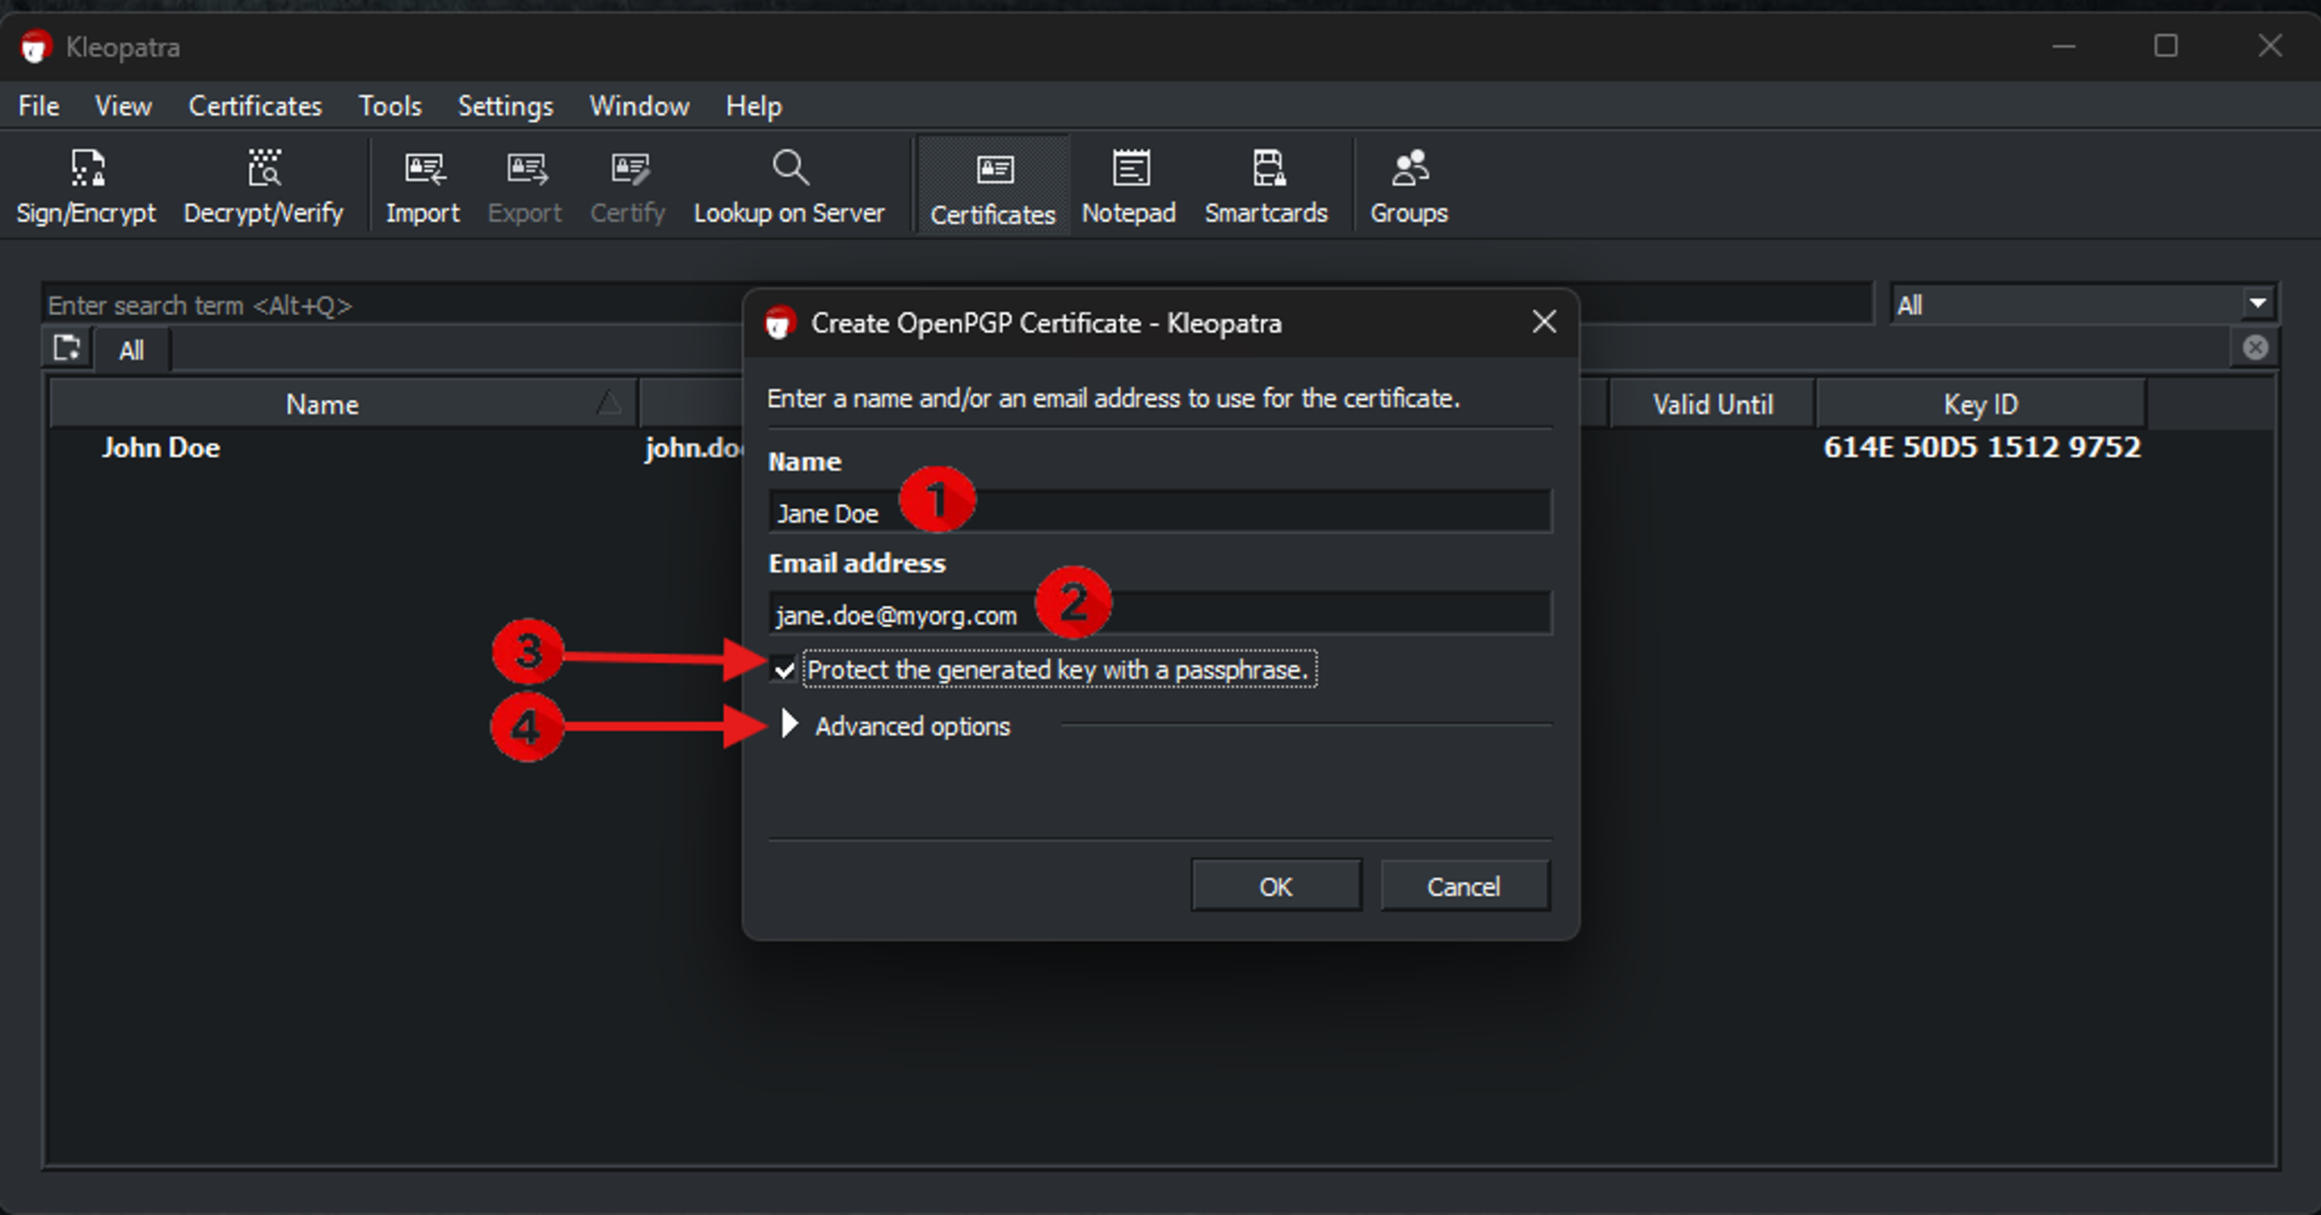This screenshot has width=2321, height=1215.
Task: Open the Tools menu
Action: (x=390, y=107)
